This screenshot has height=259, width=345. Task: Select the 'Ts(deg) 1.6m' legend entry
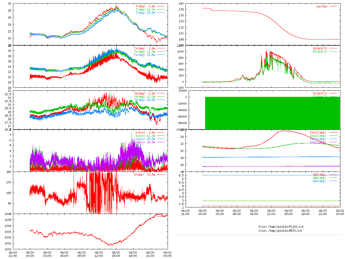click(x=145, y=48)
